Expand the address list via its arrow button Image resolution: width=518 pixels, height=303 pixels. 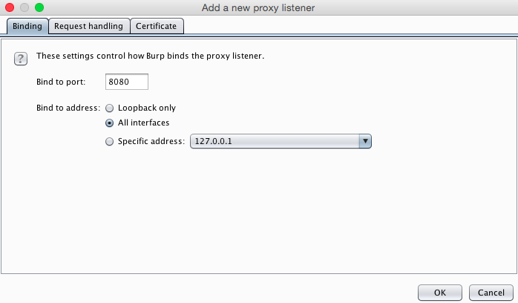(x=364, y=141)
